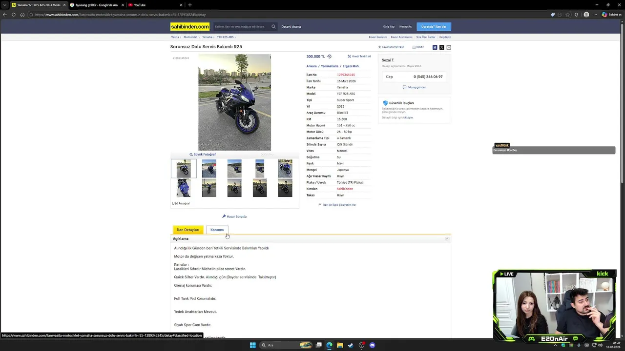The image size is (625, 351).
Task: Click Favorilerime Ekle link
Action: tap(391, 47)
